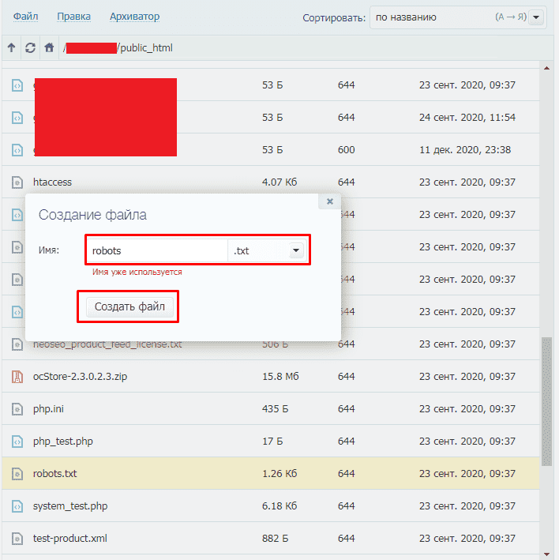
Task: Select the php.ini file icon
Action: pos(17,409)
